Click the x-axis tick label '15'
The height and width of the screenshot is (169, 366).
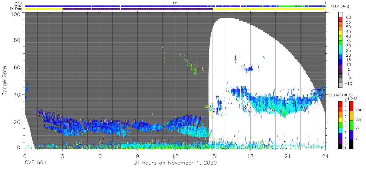[213, 156]
